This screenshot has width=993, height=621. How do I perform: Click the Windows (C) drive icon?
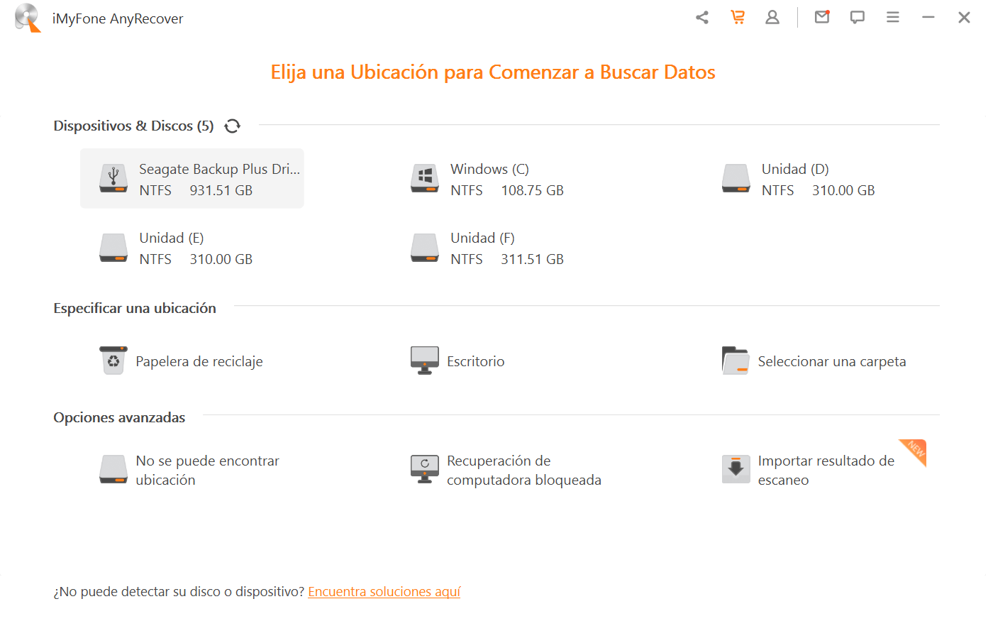click(425, 179)
